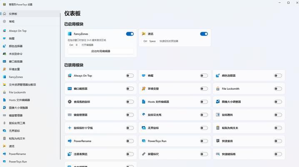The image size is (299, 167).
Task: Enable the 唤醒 module toggle
Action: pos(204,76)
